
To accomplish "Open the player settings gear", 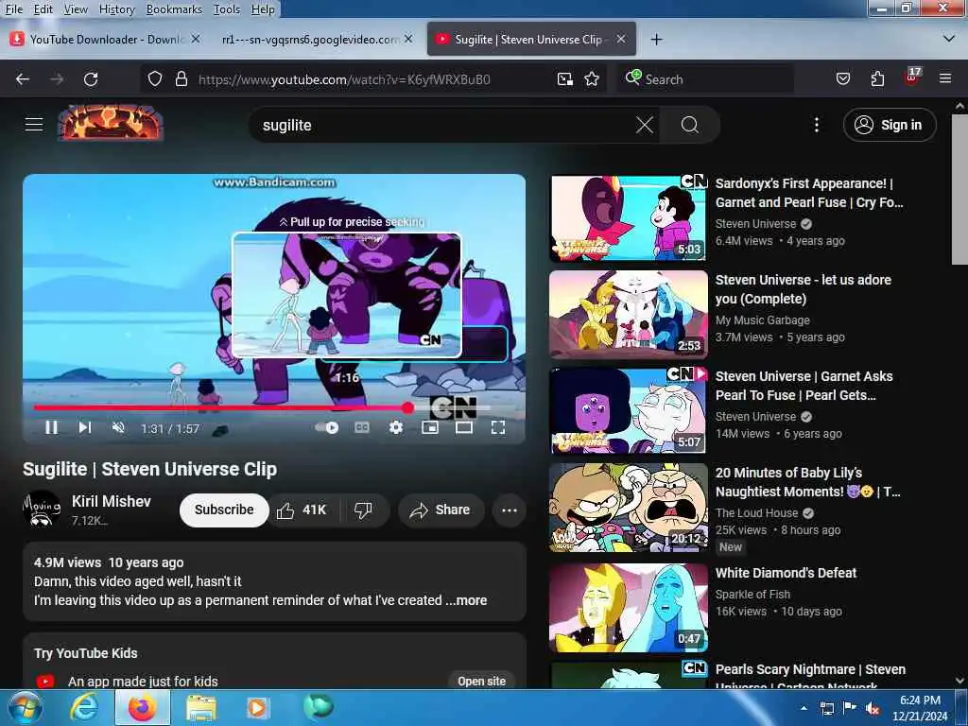I will coord(396,427).
